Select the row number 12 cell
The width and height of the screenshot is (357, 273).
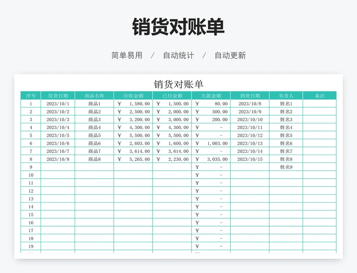[x=31, y=191]
